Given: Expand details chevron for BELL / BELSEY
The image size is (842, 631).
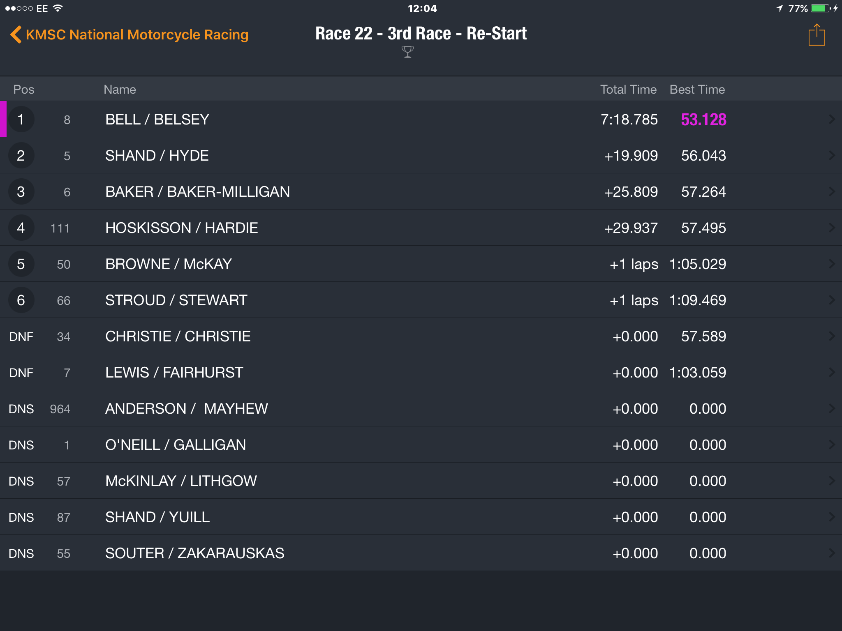Looking at the screenshot, I should point(832,119).
